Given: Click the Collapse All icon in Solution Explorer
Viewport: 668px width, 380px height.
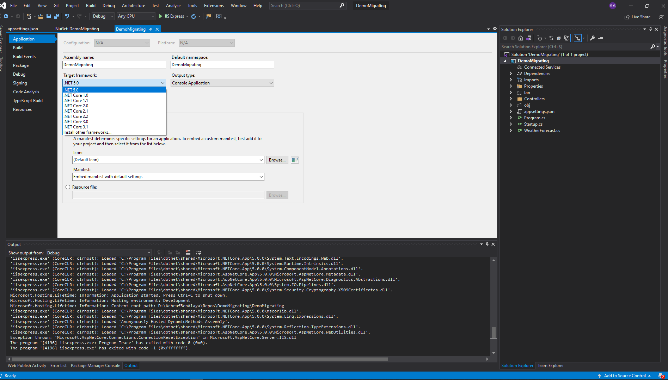Looking at the screenshot, I should click(559, 38).
